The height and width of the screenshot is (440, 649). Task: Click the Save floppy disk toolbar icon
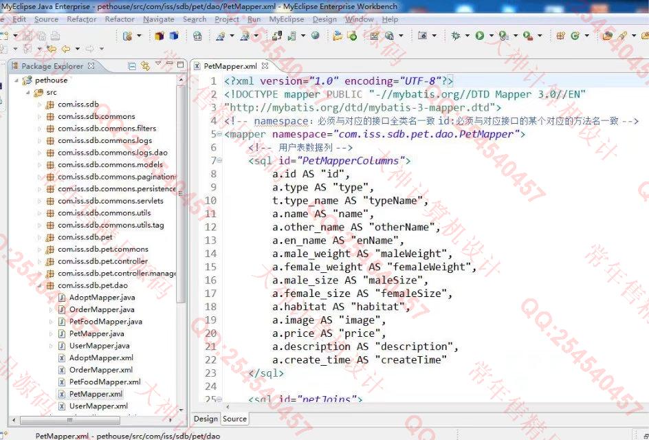27,36
